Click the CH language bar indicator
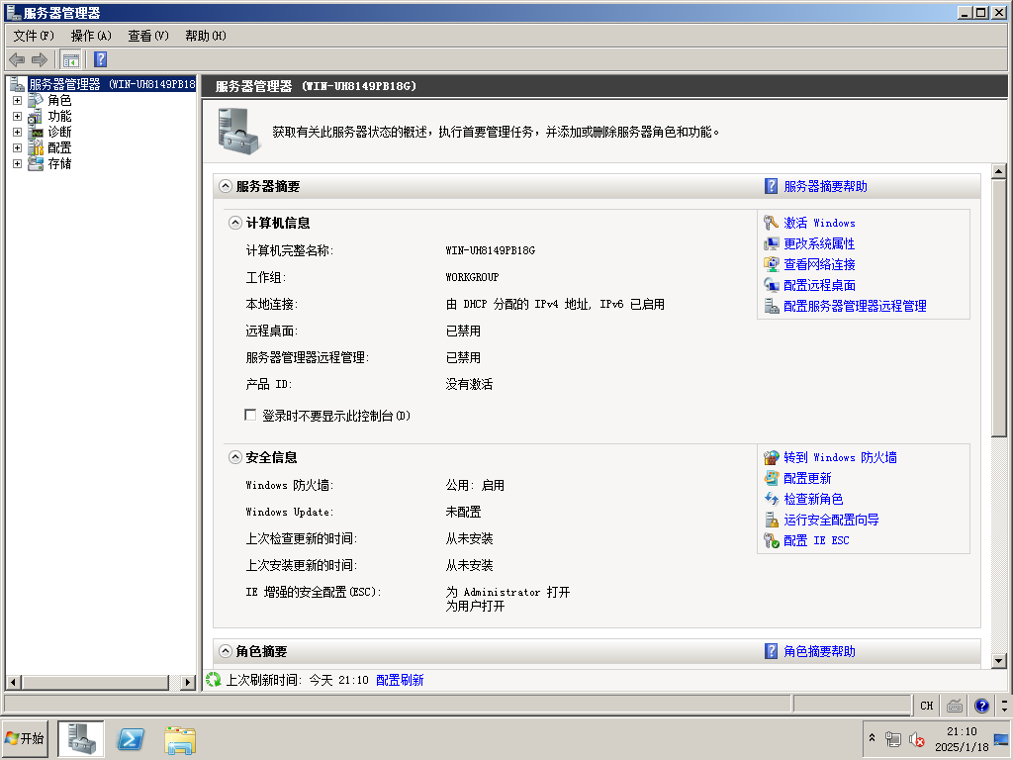The image size is (1013, 760). [926, 706]
